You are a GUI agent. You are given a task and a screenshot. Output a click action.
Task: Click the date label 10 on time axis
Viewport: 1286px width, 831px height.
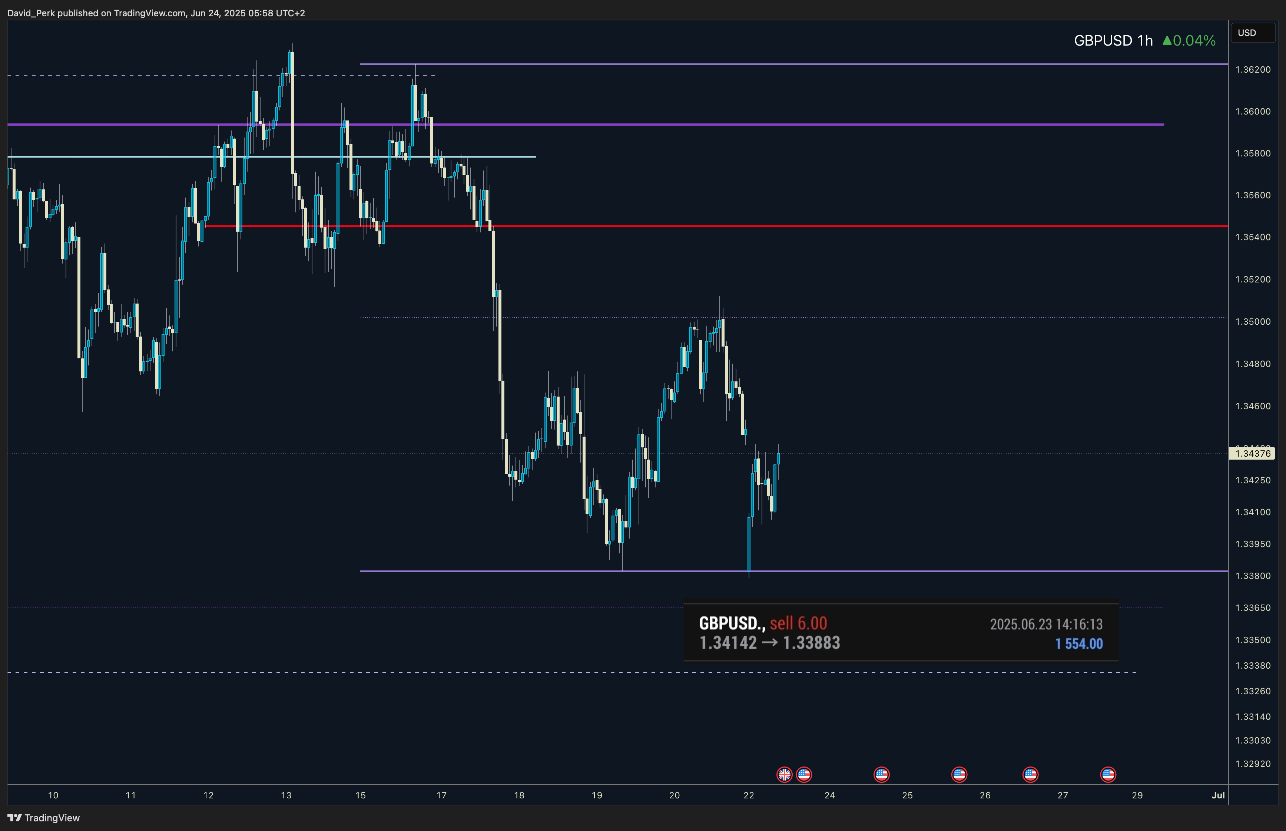[x=53, y=795]
